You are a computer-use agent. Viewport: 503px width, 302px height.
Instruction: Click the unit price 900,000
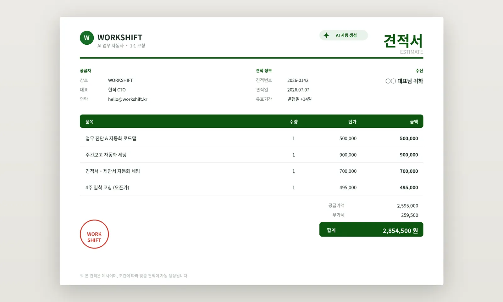[348, 155]
